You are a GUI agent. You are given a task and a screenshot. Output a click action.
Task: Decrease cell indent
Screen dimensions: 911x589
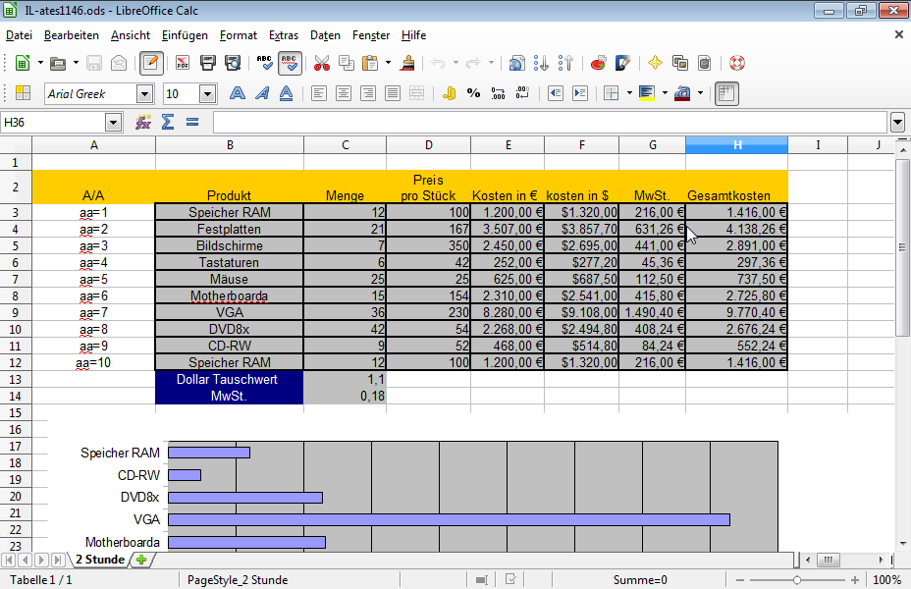pos(555,93)
